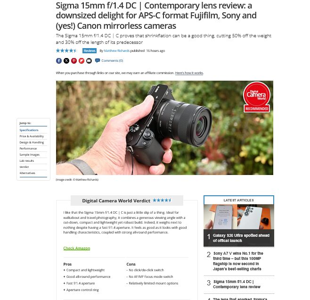
Task: Jump to the Specifications section
Action: coord(29,130)
